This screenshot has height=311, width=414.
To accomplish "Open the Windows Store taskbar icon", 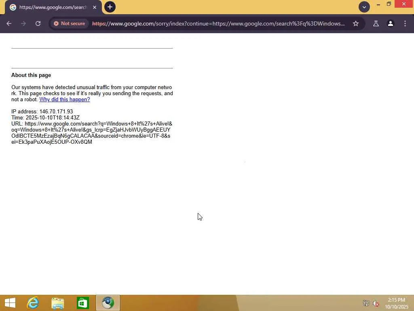I will [x=82, y=303].
